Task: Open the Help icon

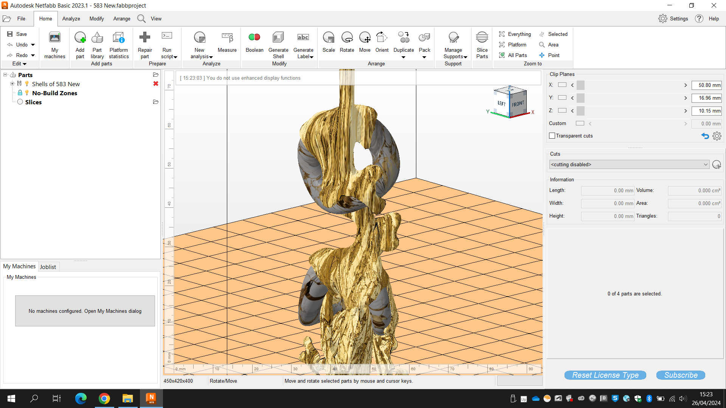Action: coord(699,19)
